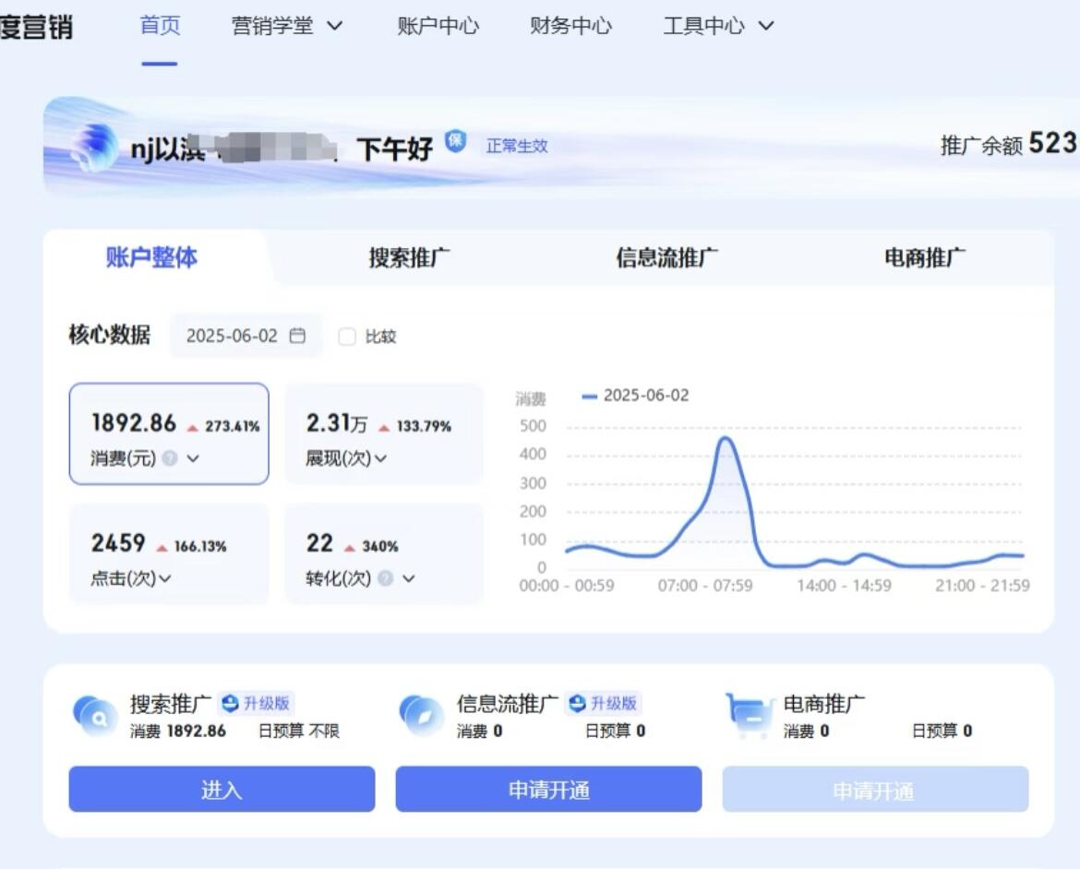Viewport: 1080px width, 869px height.
Task: Open the 点击(次) metric dropdown arrow
Action: coord(164,578)
